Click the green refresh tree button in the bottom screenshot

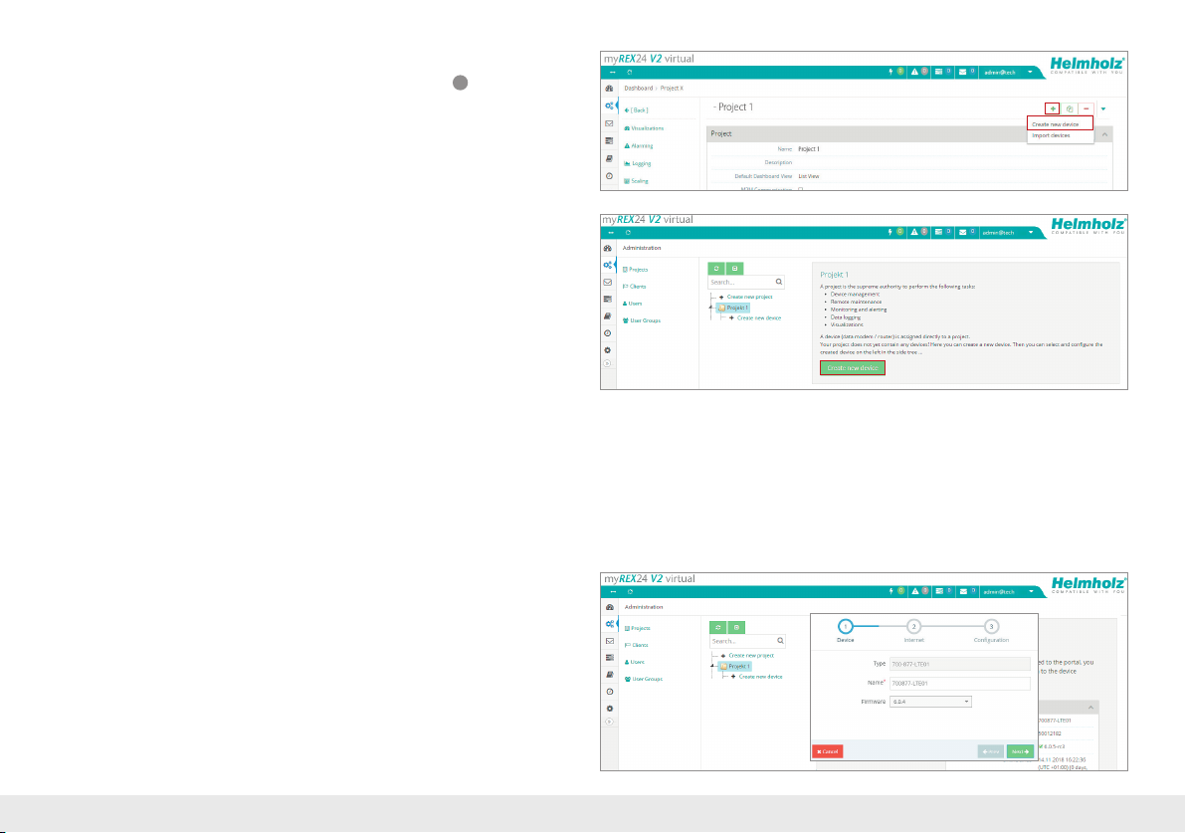tap(717, 628)
